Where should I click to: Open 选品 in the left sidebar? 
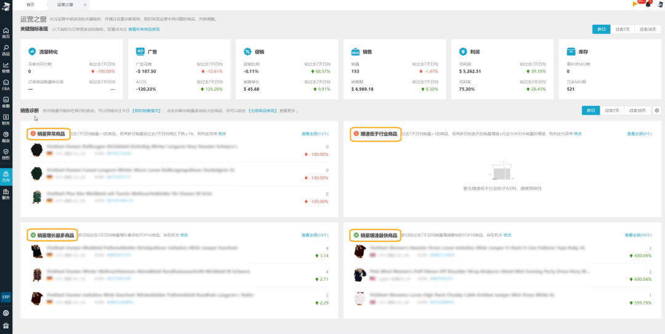pos(6,50)
